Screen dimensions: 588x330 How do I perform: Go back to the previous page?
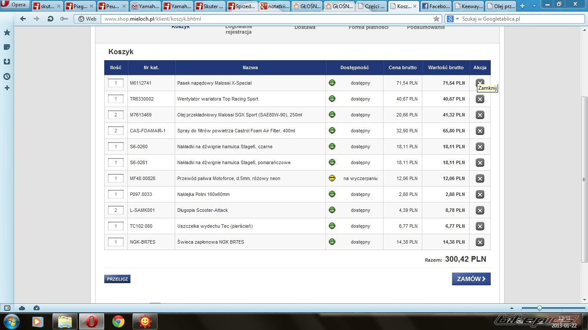point(23,19)
